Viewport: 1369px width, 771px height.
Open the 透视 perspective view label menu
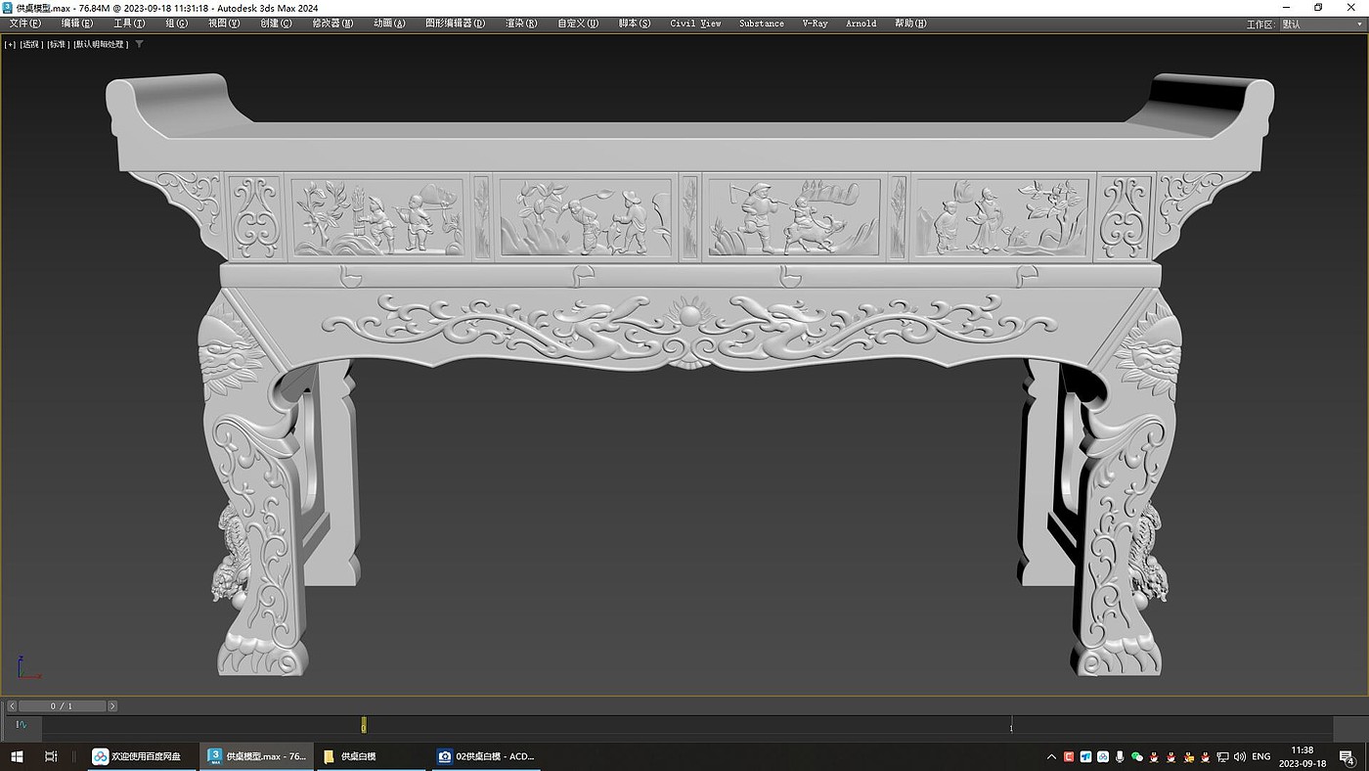(x=30, y=44)
